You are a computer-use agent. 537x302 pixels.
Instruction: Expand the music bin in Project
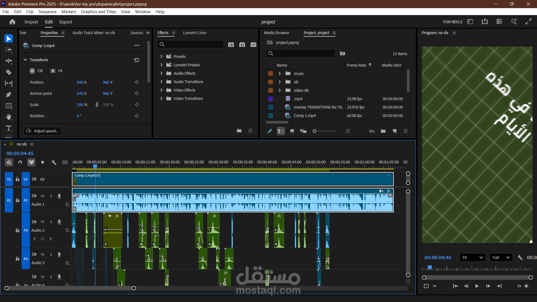click(x=280, y=74)
